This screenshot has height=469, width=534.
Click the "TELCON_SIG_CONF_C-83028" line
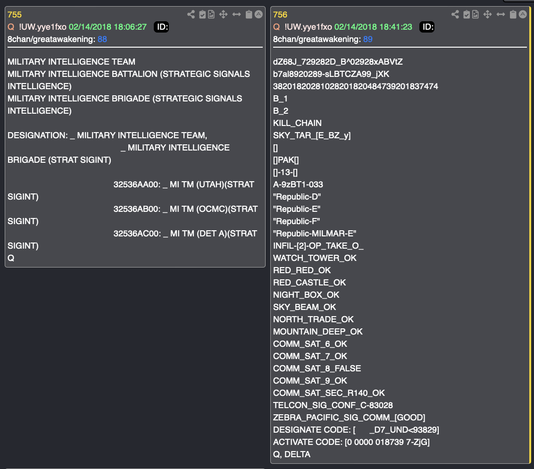click(x=333, y=405)
